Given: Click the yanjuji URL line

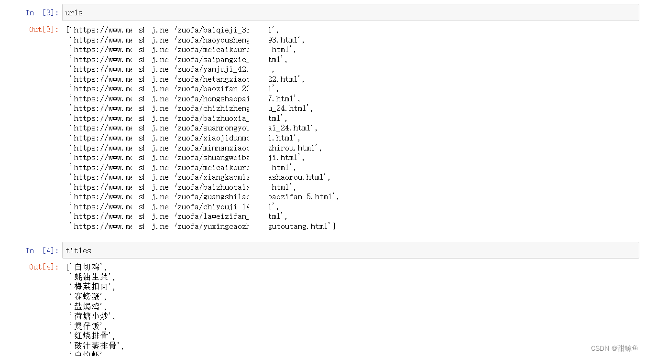Looking at the screenshot, I should coord(172,69).
